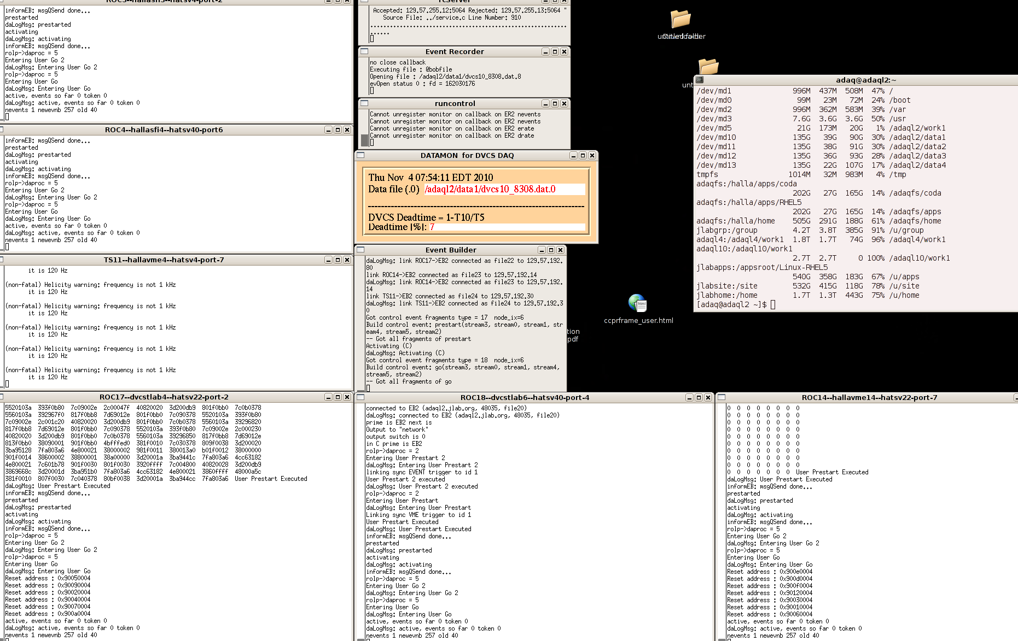Screen dimensions: 1018x641
Task: Minimize the ROC17 dvcstlab4 window
Action: click(328, 397)
